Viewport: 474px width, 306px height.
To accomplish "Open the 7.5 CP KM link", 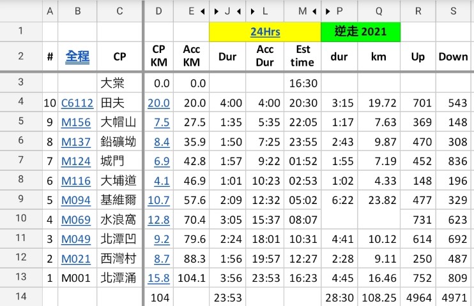I will tap(162, 122).
